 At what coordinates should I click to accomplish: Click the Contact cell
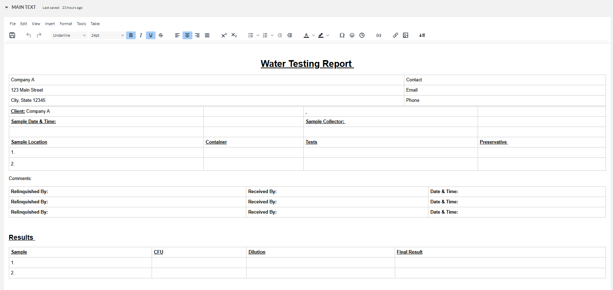point(505,80)
